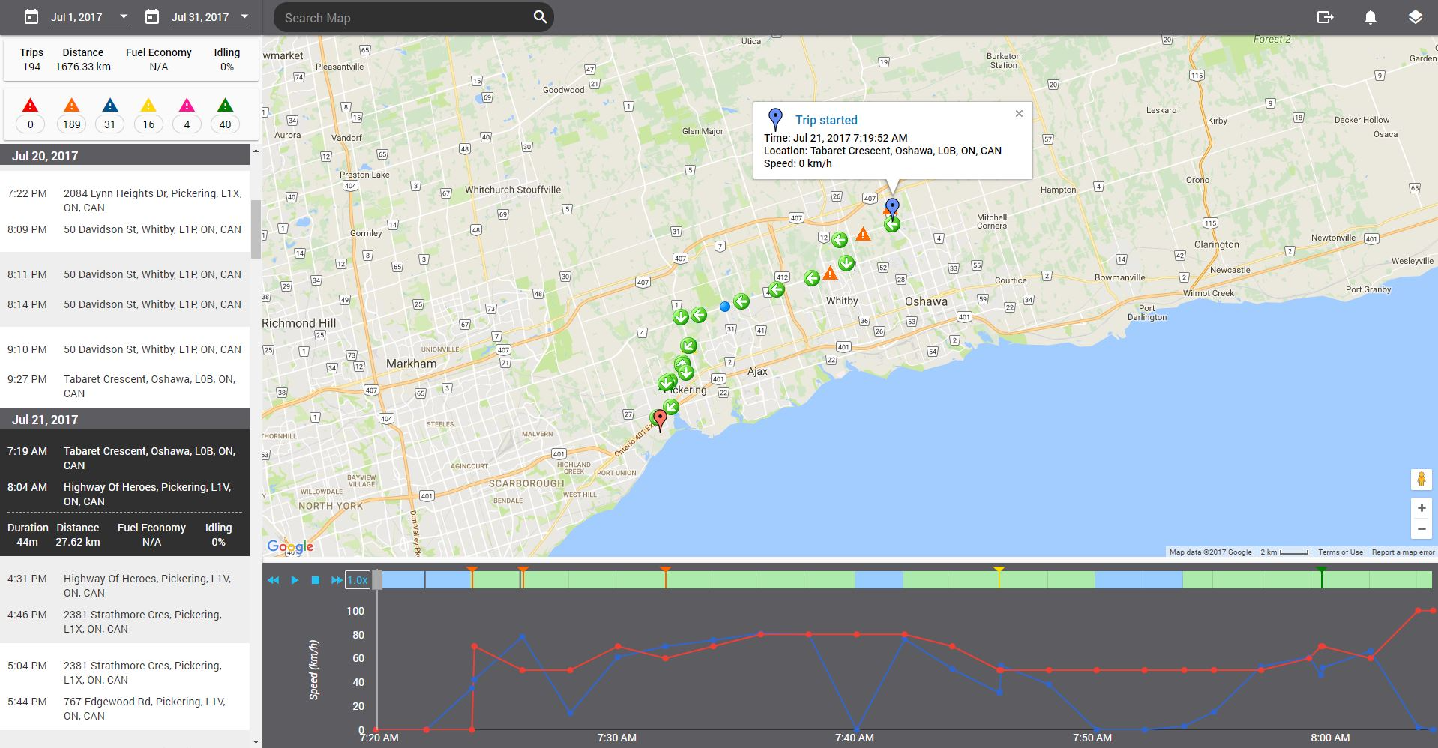
Task: Click the third orange timeline event marker
Action: (x=665, y=576)
